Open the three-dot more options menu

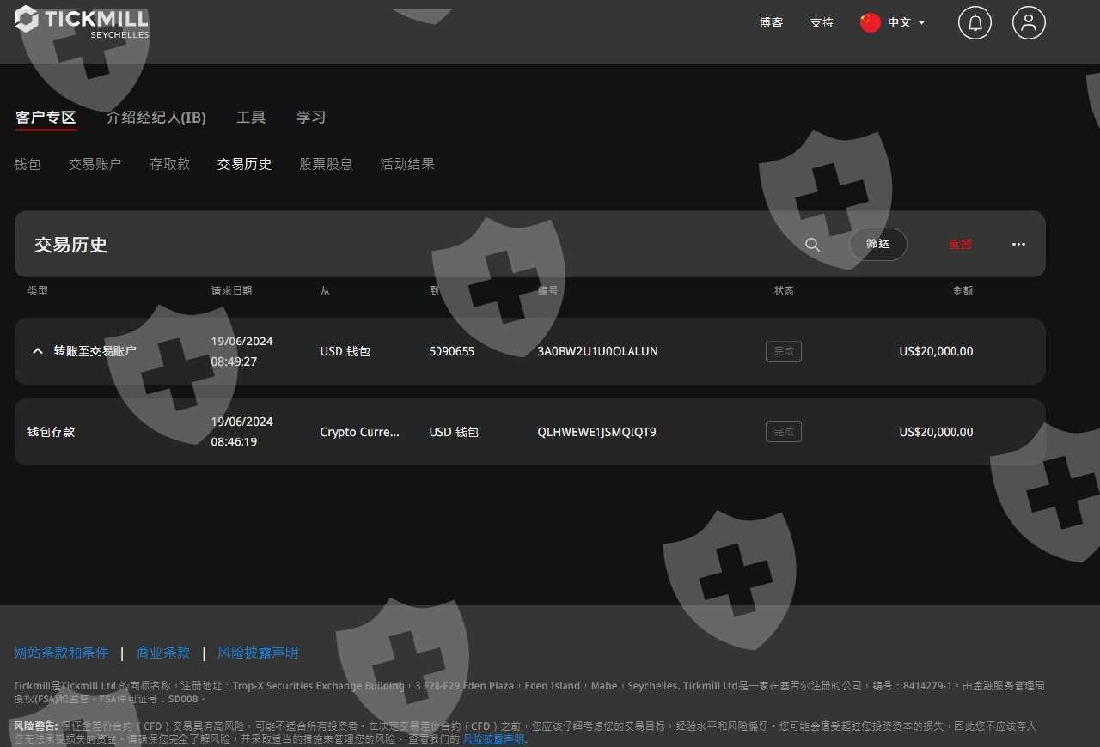coord(1018,245)
